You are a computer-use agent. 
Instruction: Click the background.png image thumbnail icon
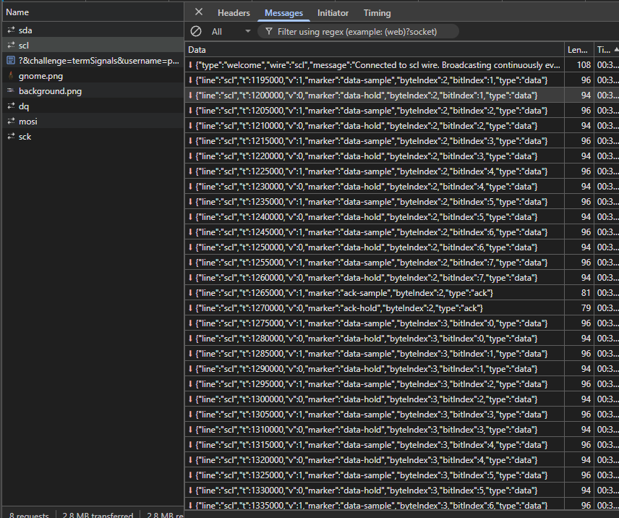click(11, 91)
